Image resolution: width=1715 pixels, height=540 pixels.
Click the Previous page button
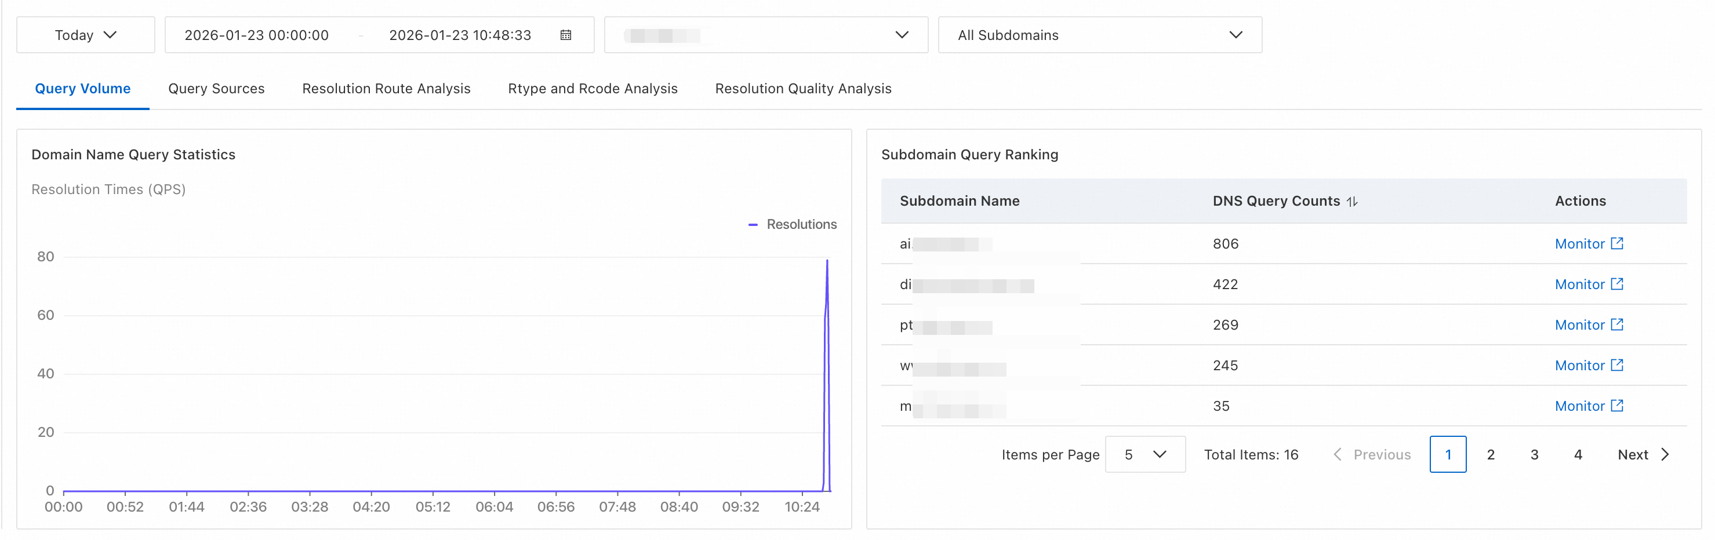point(1371,455)
